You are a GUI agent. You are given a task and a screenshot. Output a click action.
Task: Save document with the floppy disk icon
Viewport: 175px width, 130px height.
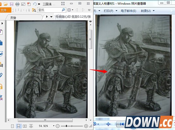pos(11,4)
